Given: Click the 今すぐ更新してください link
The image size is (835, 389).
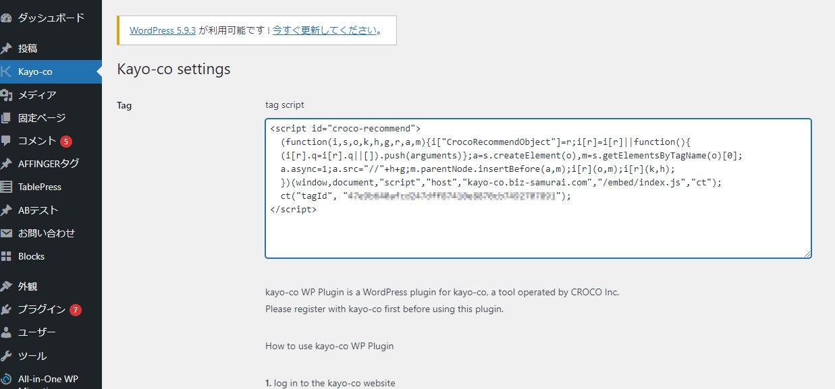Looking at the screenshot, I should coord(325,30).
